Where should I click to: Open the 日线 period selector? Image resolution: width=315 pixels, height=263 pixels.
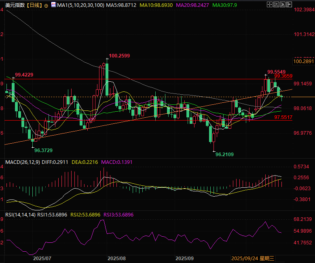[x=33, y=5]
